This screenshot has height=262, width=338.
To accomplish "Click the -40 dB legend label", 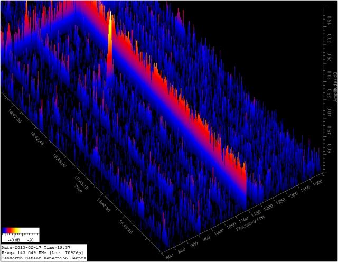I will pos(14,239).
